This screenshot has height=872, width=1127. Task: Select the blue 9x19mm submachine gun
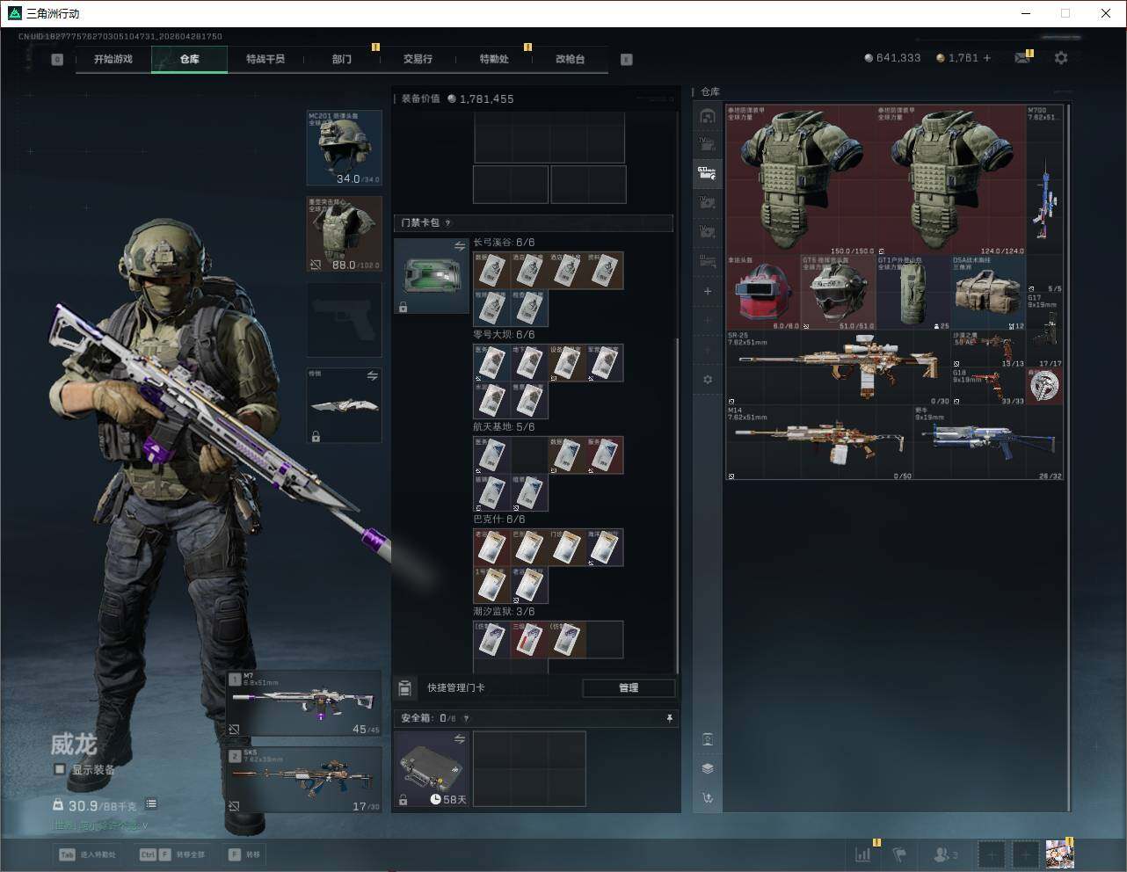pos(988,443)
